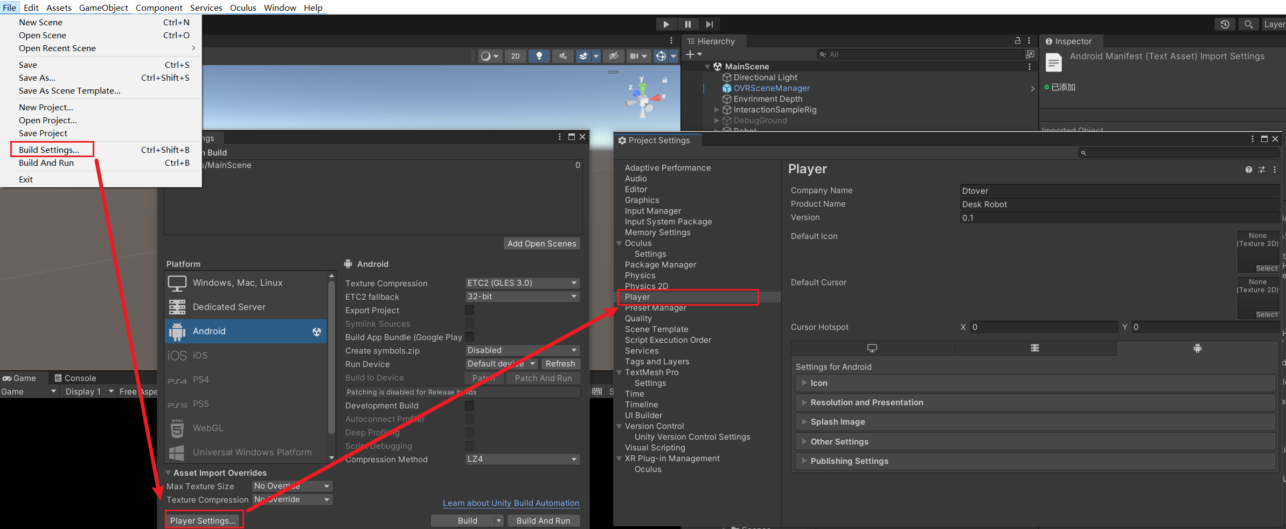Switch to Android settings tab icon
1286x529 pixels.
1197,348
